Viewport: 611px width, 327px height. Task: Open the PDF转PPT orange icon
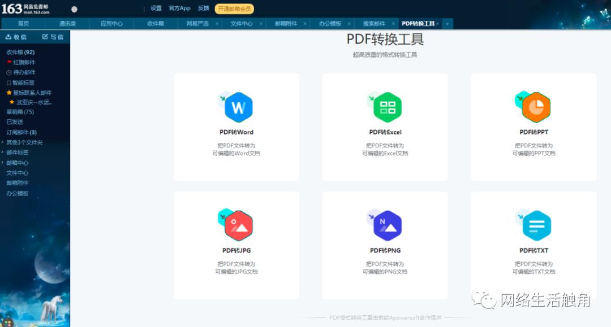[533, 107]
